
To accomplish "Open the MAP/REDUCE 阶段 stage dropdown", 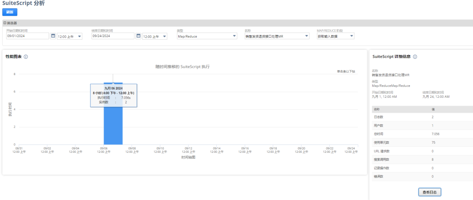I will [x=335, y=36].
